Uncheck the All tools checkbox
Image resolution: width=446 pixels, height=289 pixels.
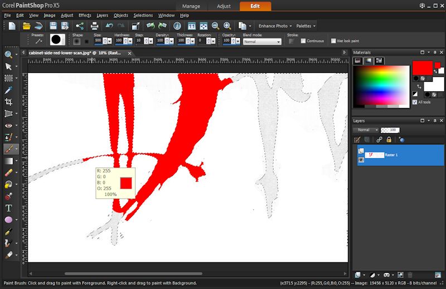coord(414,102)
